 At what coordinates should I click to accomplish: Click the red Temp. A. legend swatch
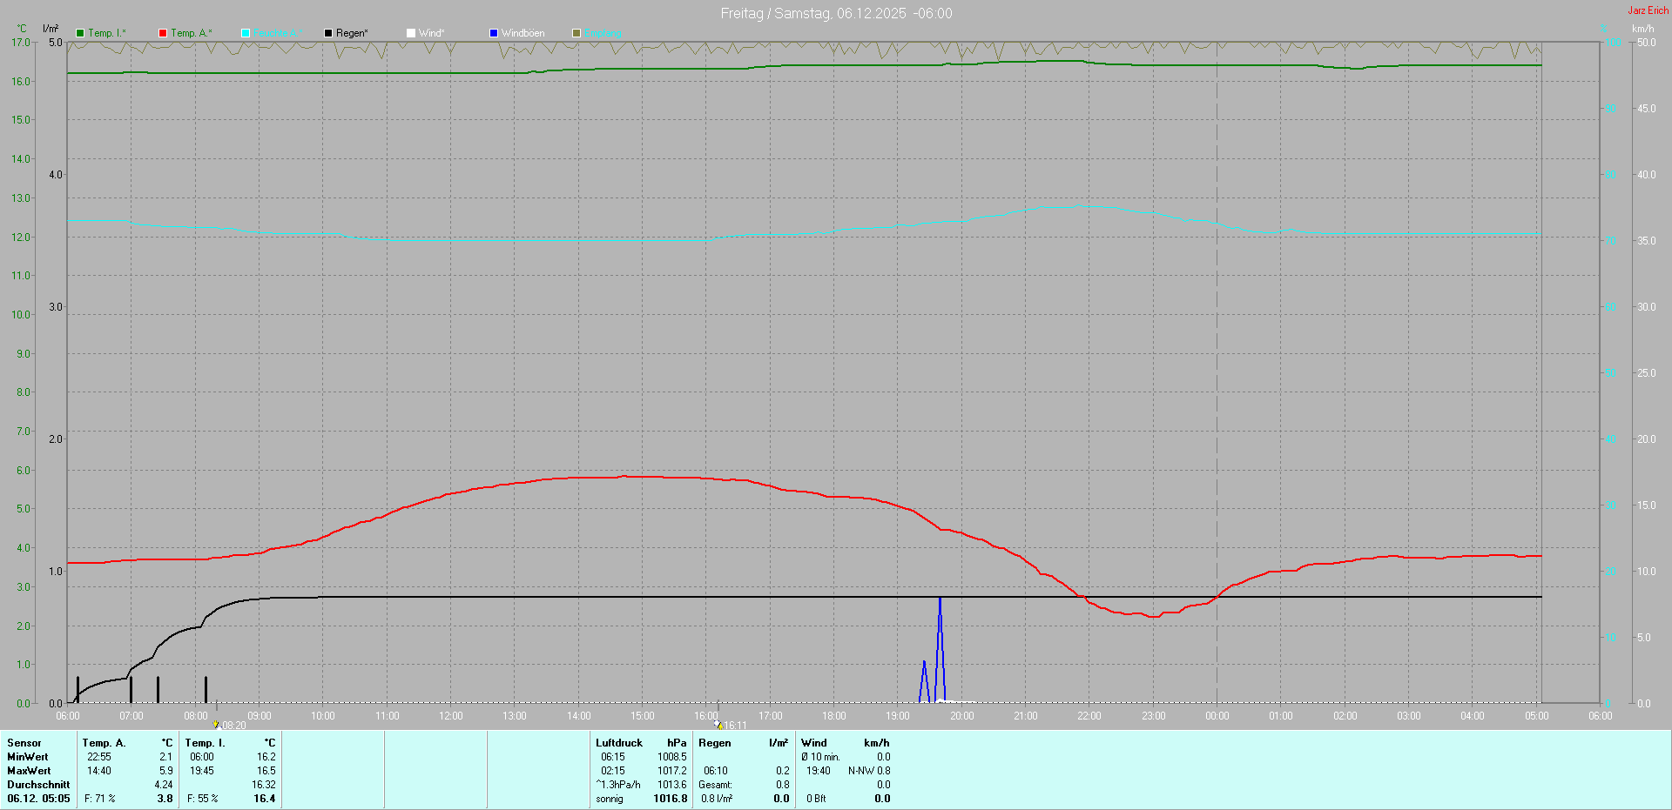point(163,33)
